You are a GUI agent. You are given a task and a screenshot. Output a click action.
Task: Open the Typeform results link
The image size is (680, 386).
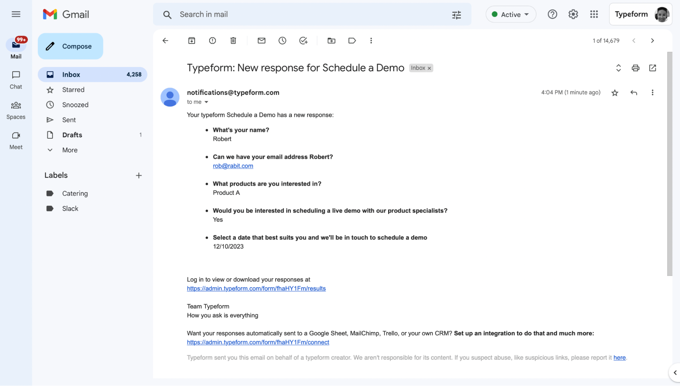pos(256,288)
